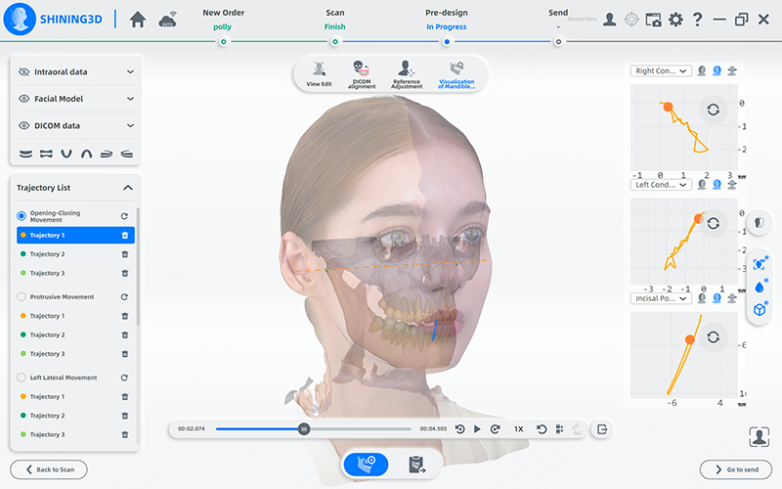Image resolution: width=782 pixels, height=489 pixels.
Task: Delete Trajectory 2 under Opening-Closing Movement
Action: pos(125,254)
